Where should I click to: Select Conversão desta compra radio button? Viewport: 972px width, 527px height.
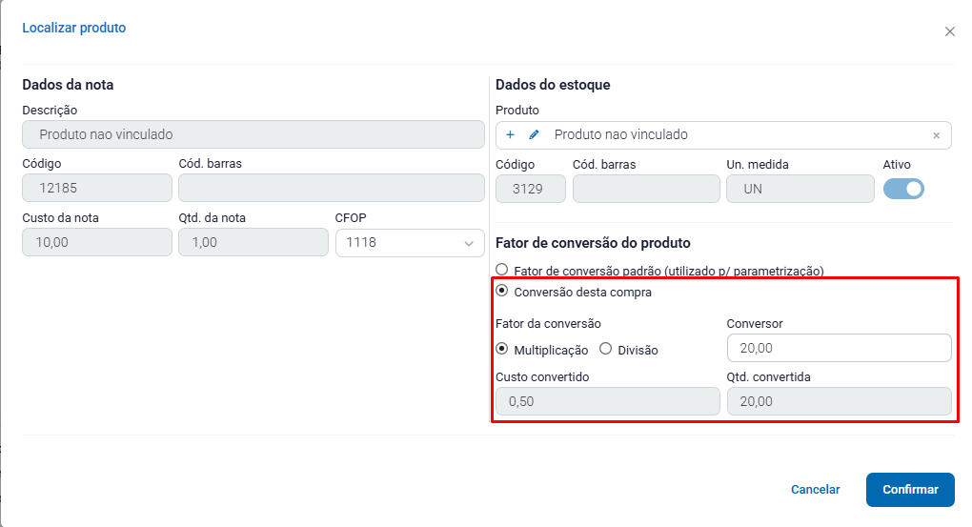pyautogui.click(x=502, y=292)
